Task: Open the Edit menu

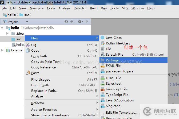Action: pyautogui.click(x=13, y=8)
